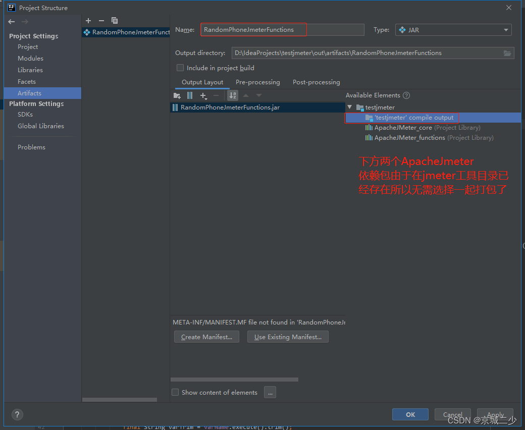Image resolution: width=525 pixels, height=430 pixels.
Task: Remove selected artifact with minus icon
Action: click(x=101, y=21)
